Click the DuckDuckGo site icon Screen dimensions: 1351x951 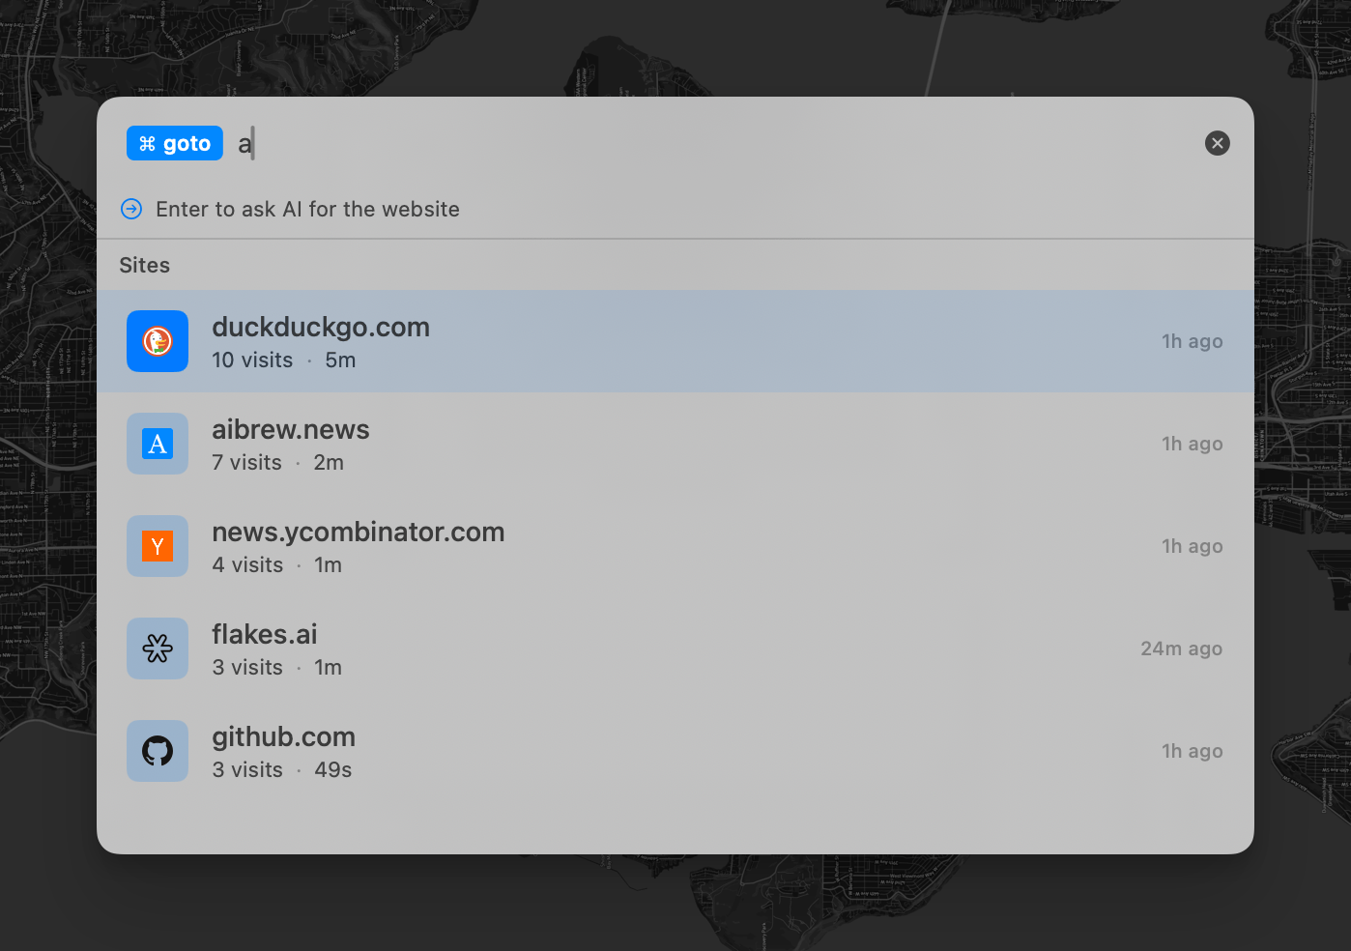point(158,341)
